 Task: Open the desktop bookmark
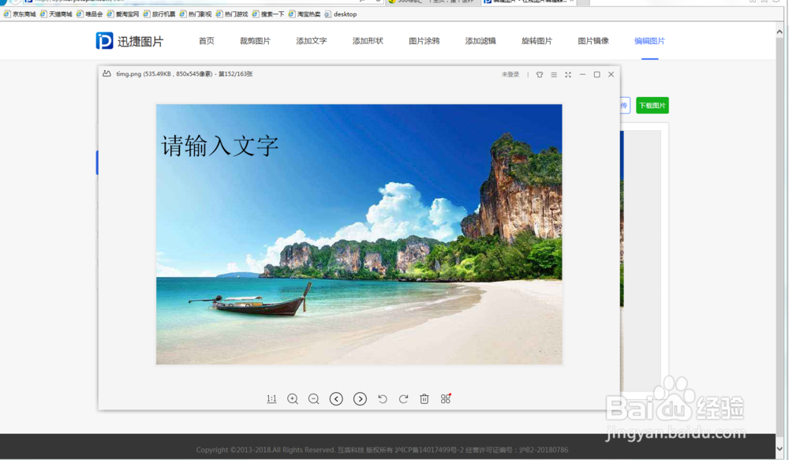click(341, 14)
